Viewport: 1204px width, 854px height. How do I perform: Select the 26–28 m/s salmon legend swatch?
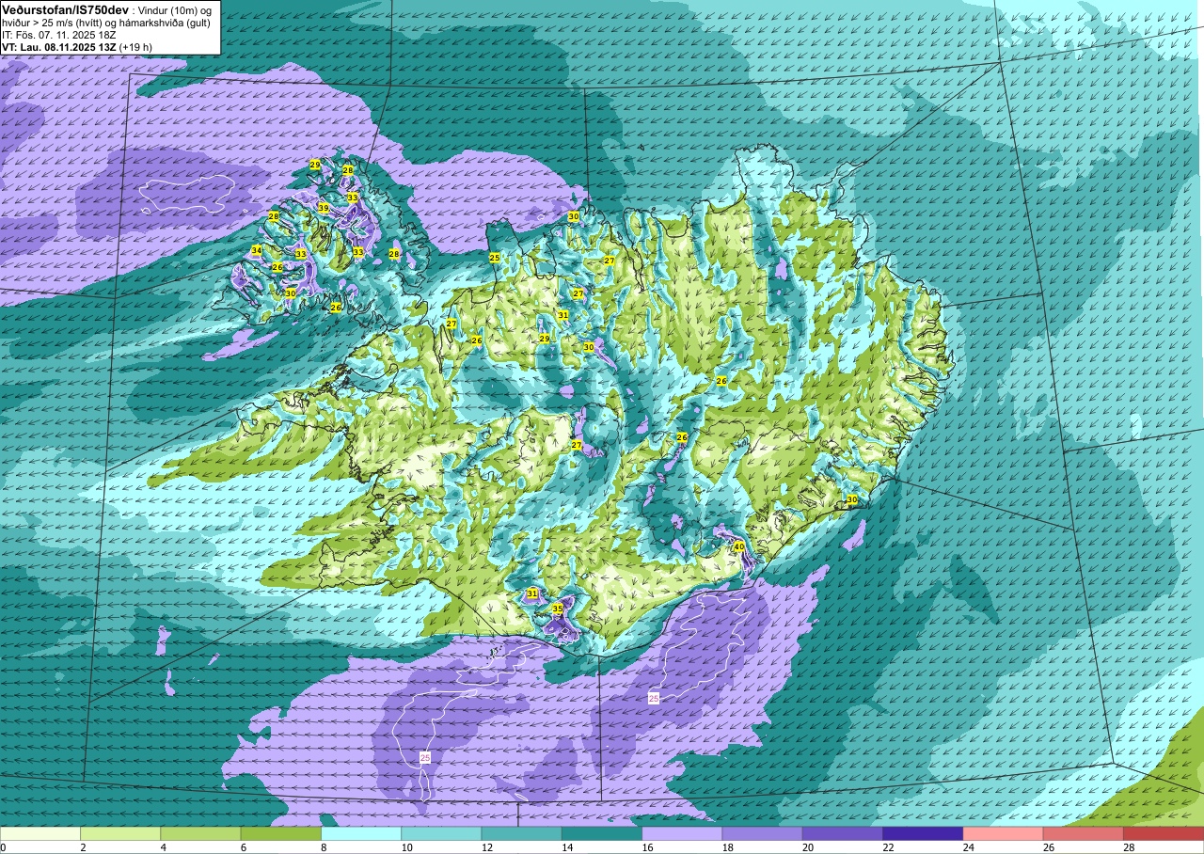[x=1083, y=833]
